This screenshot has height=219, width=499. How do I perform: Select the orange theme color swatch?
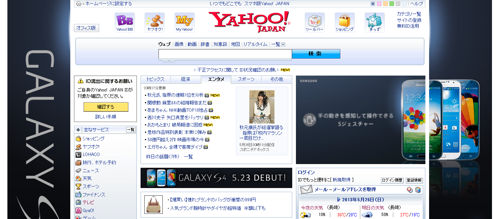click(385, 4)
